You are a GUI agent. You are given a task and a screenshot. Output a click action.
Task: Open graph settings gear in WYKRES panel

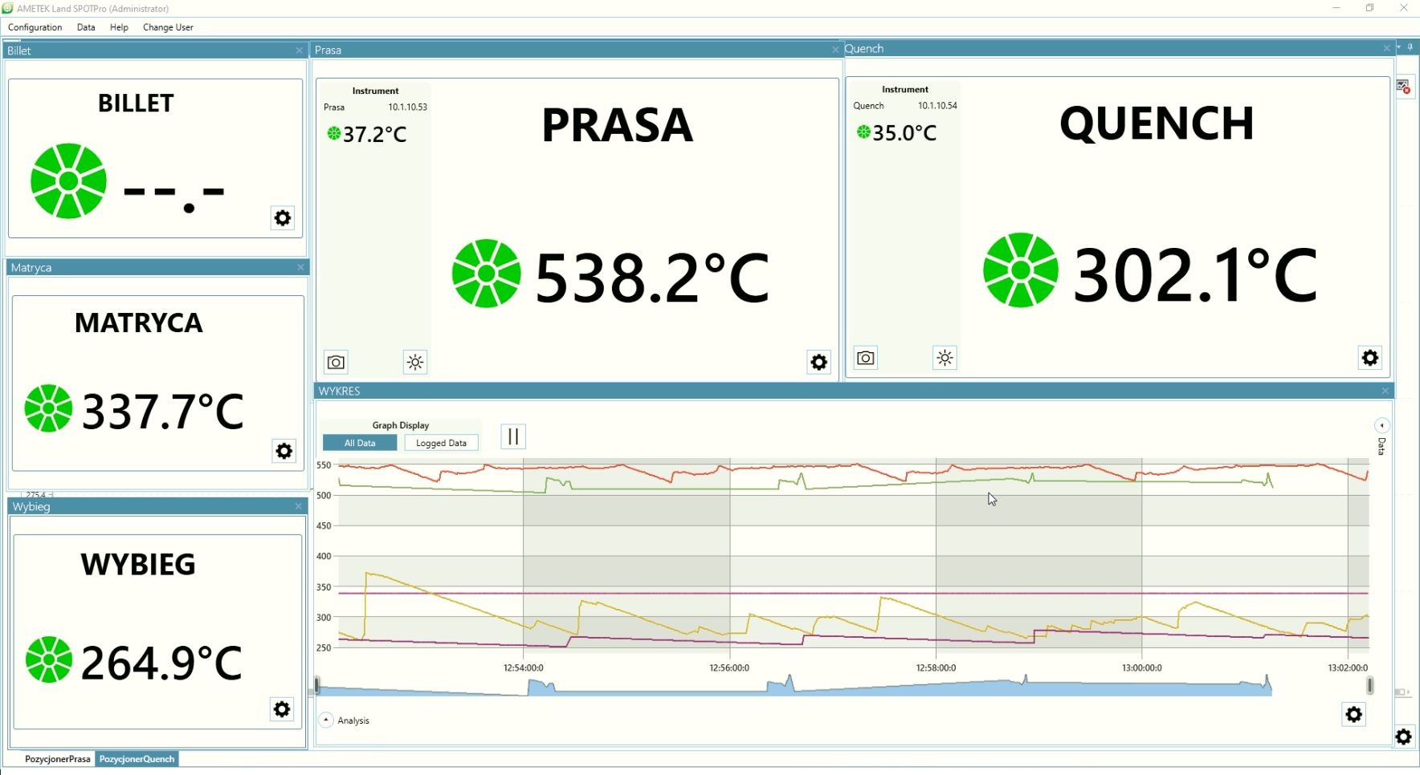tap(1353, 714)
